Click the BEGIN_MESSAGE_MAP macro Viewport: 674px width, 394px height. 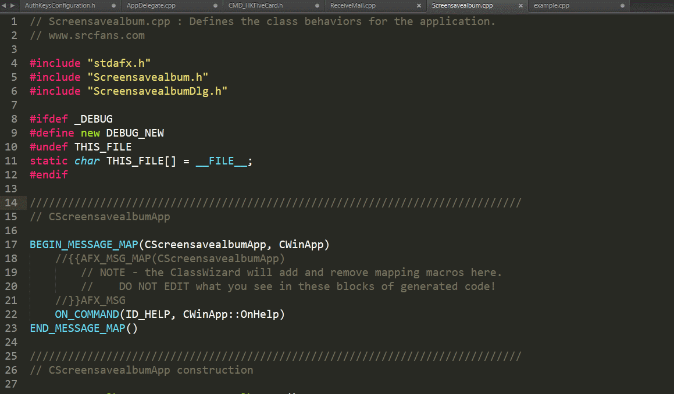[x=84, y=245]
